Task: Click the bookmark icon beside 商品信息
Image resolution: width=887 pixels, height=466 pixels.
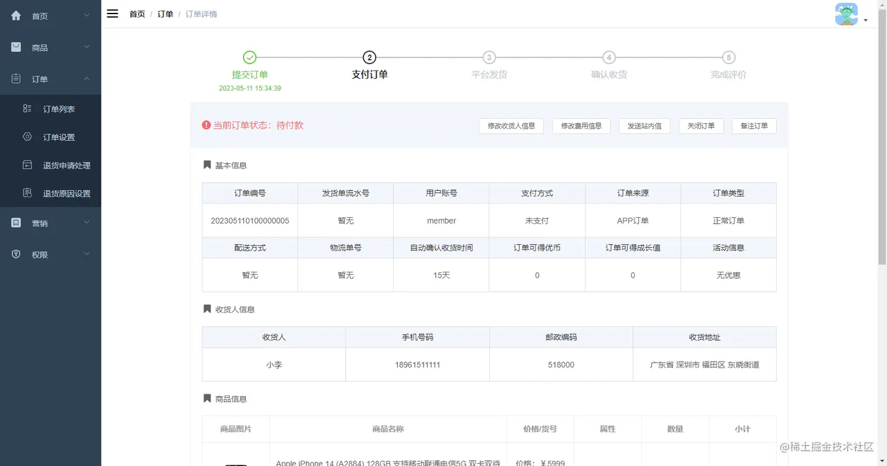Action: pos(207,398)
